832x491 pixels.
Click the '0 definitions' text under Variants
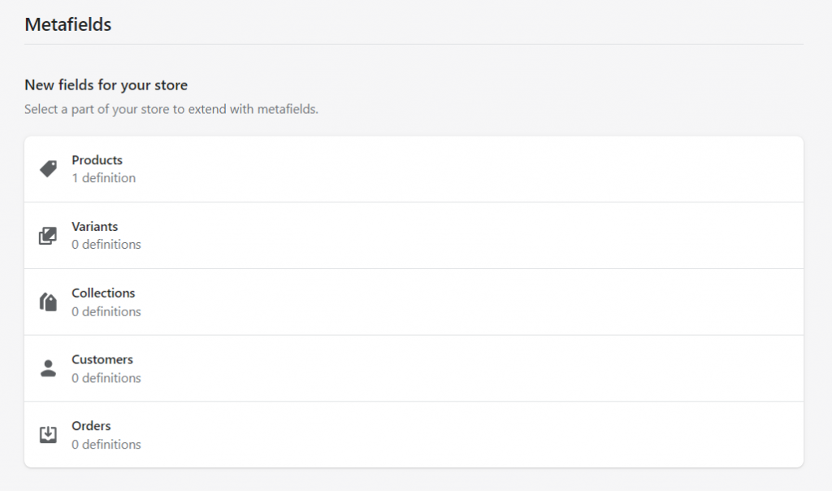pyautogui.click(x=106, y=245)
